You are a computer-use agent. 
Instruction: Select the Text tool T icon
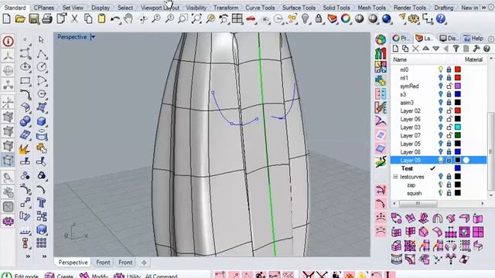tap(42, 202)
